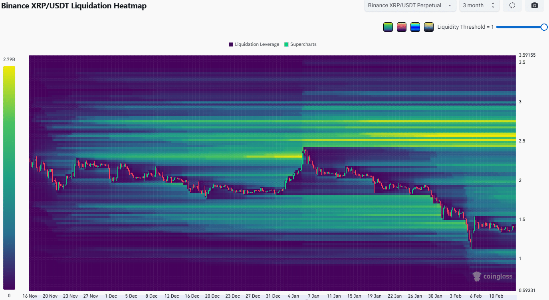
Task: Click the refresh chart icon
Action: [512, 6]
